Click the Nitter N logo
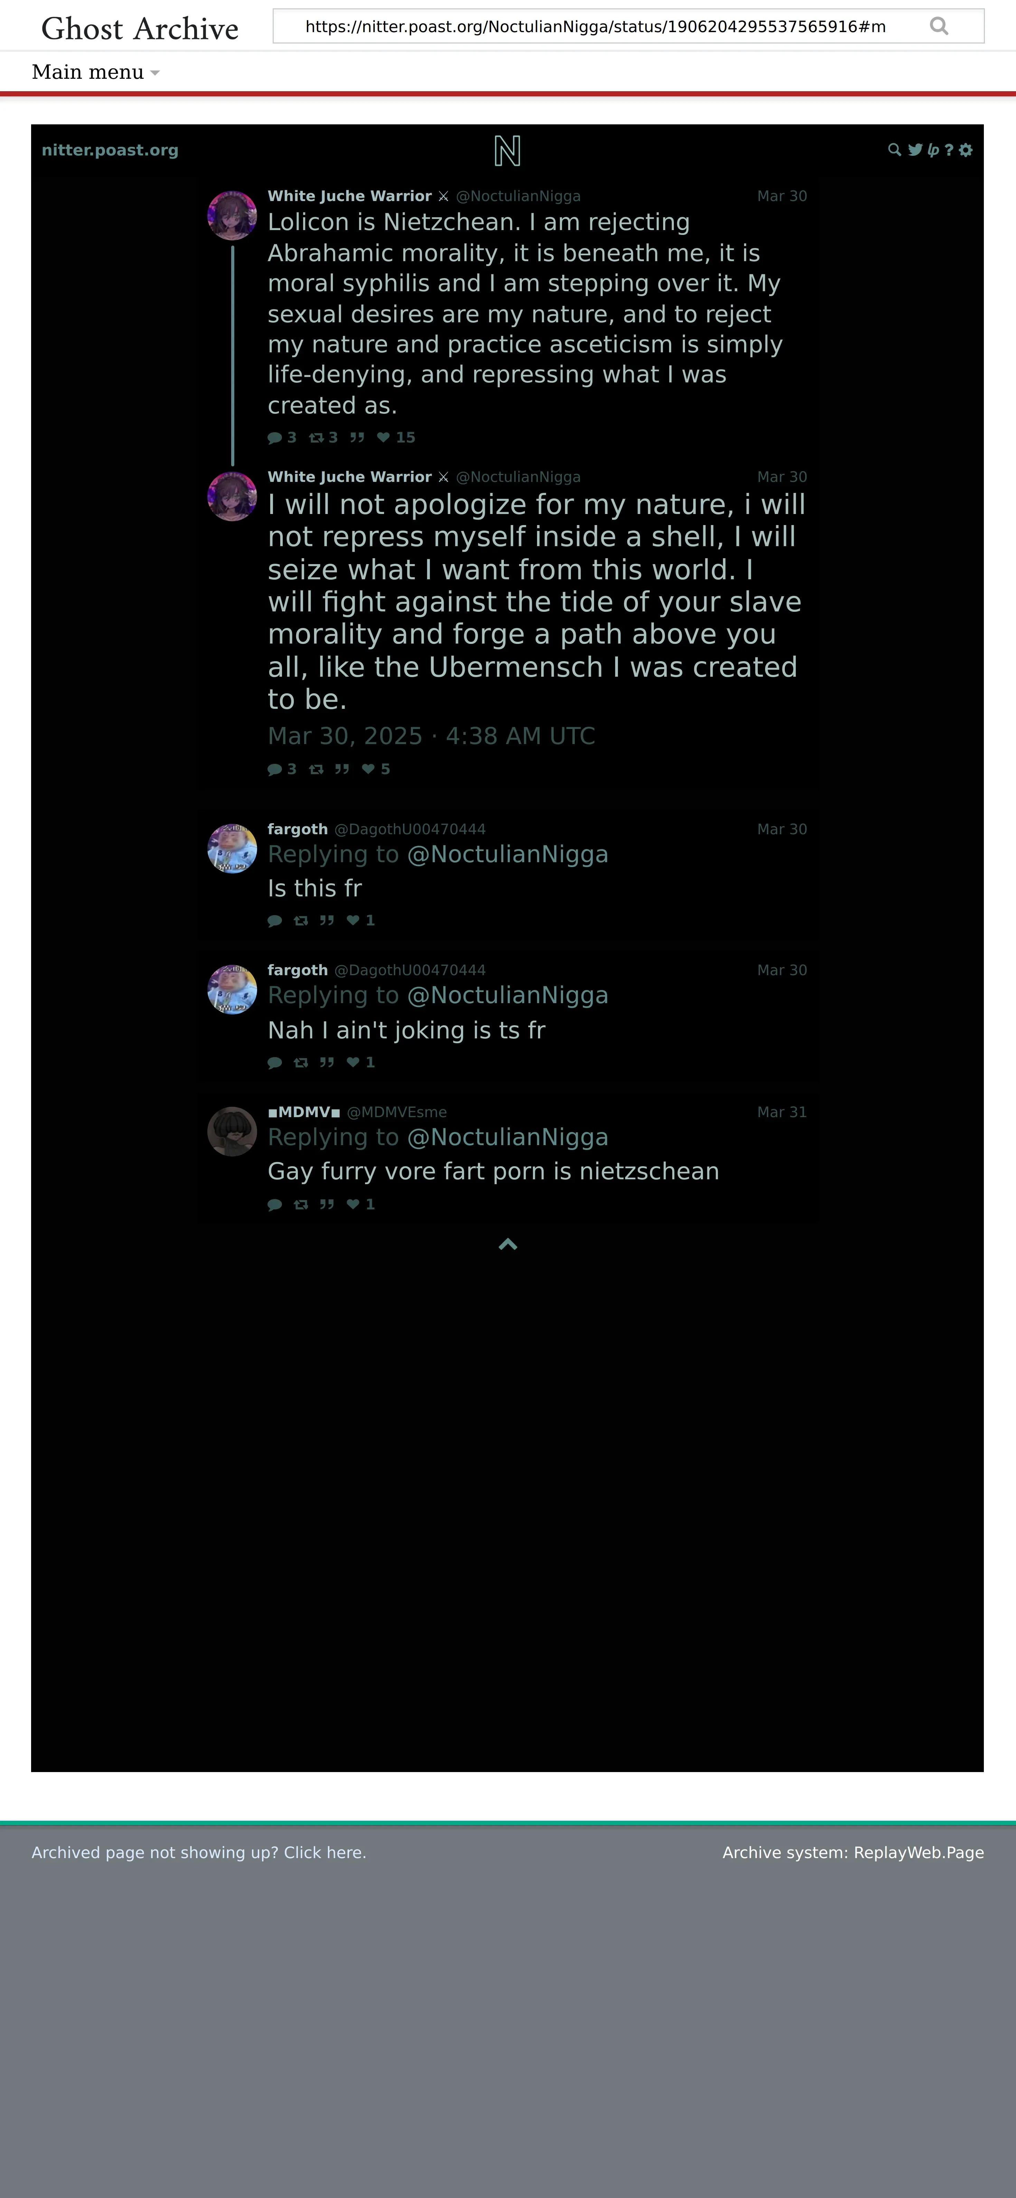Screen dimensions: 1016x2198 507,151
